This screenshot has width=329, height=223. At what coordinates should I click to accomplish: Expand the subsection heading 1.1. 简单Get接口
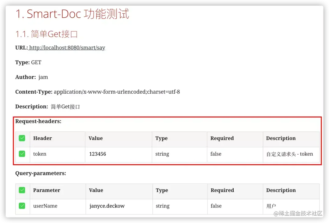pyautogui.click(x=47, y=34)
